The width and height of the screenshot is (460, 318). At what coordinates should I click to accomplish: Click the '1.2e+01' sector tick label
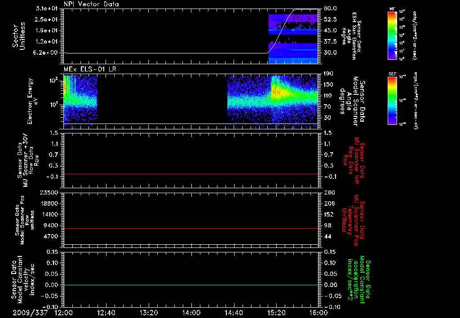(48, 42)
